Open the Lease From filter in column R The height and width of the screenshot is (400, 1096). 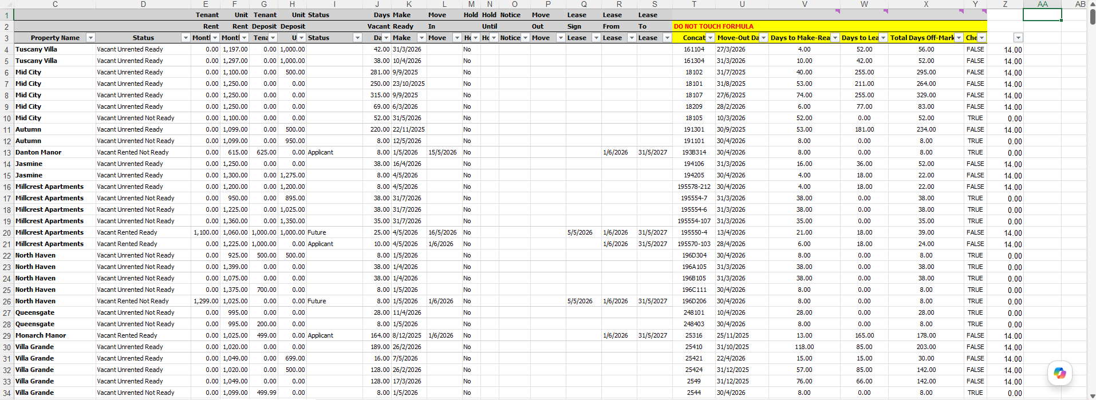[x=632, y=38]
